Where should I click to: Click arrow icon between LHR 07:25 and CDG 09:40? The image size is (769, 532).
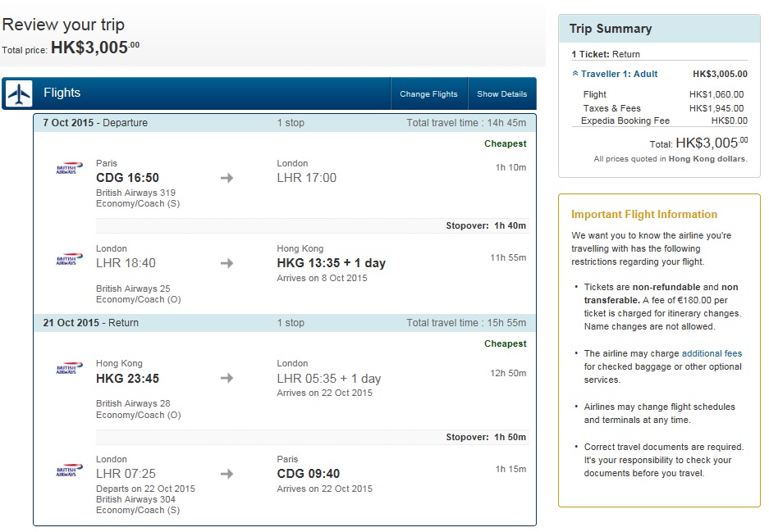point(227,474)
